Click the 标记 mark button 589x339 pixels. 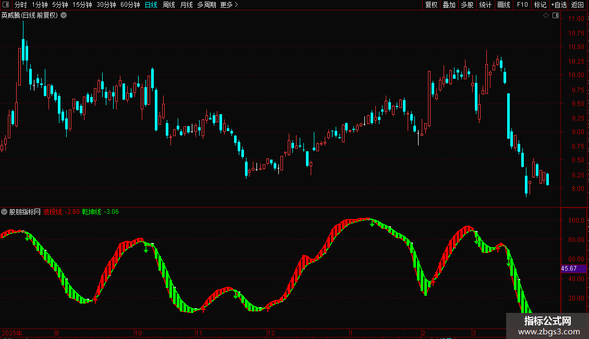click(540, 5)
